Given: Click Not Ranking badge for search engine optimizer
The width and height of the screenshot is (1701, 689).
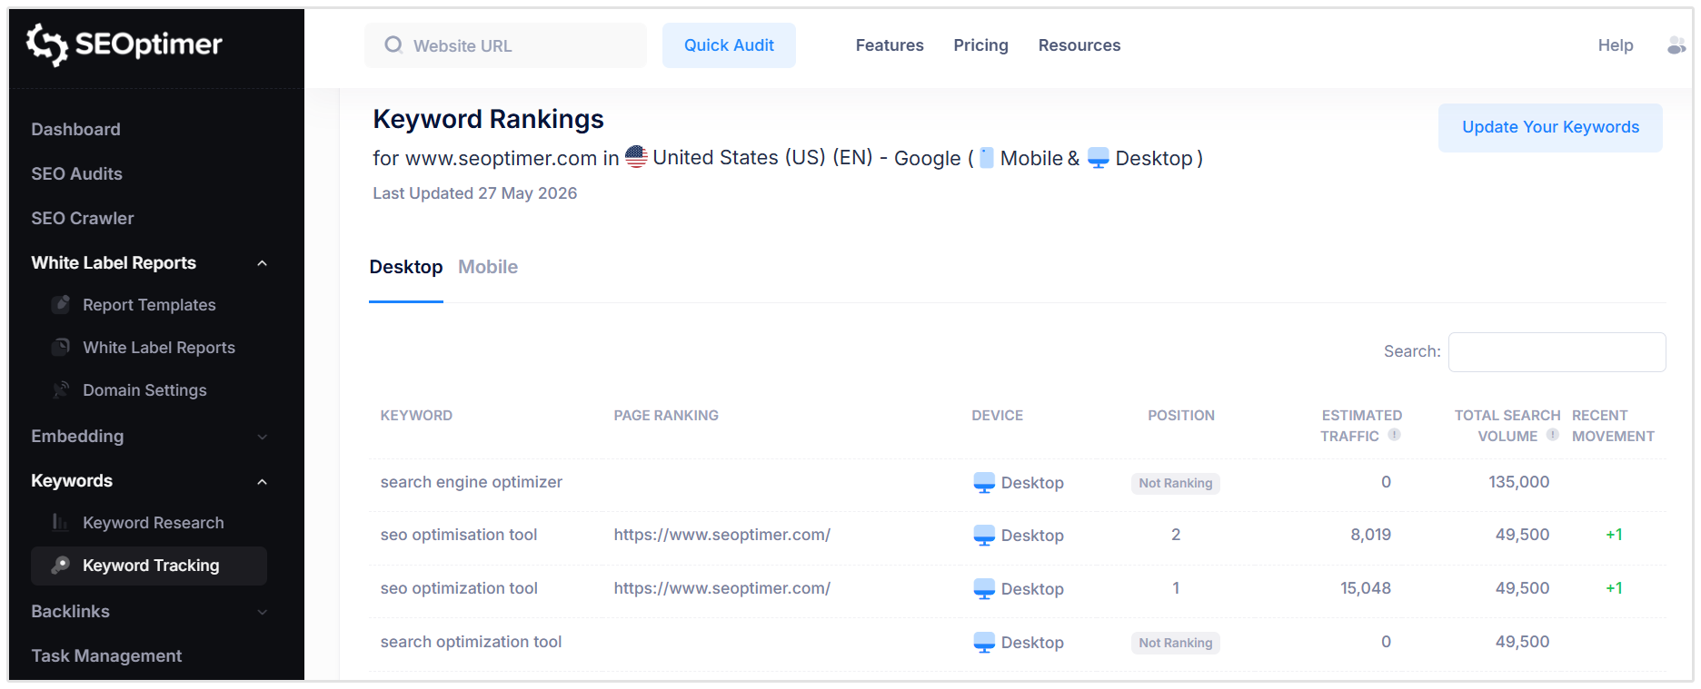Looking at the screenshot, I should click(1176, 483).
